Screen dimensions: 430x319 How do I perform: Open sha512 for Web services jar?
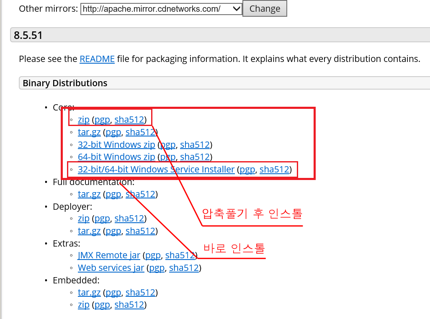coord(184,268)
